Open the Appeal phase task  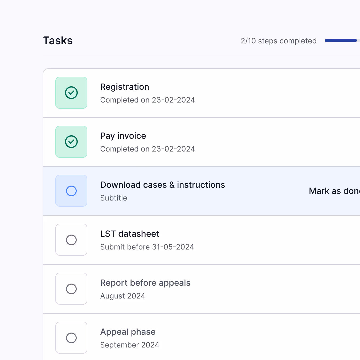tap(128, 332)
